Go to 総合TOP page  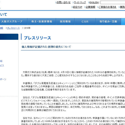[77, 7]
